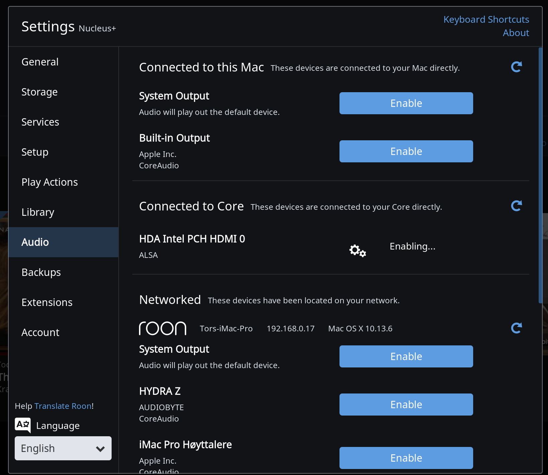Go to Extensions settings

pyautogui.click(x=63, y=302)
